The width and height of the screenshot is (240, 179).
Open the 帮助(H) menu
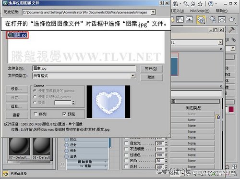pos(221,11)
